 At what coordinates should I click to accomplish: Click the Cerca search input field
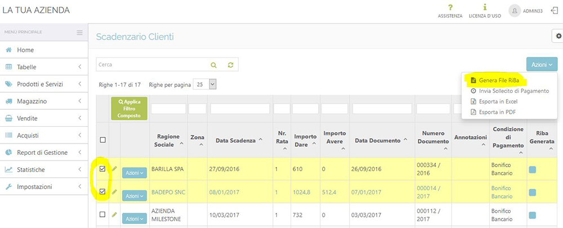click(x=152, y=65)
